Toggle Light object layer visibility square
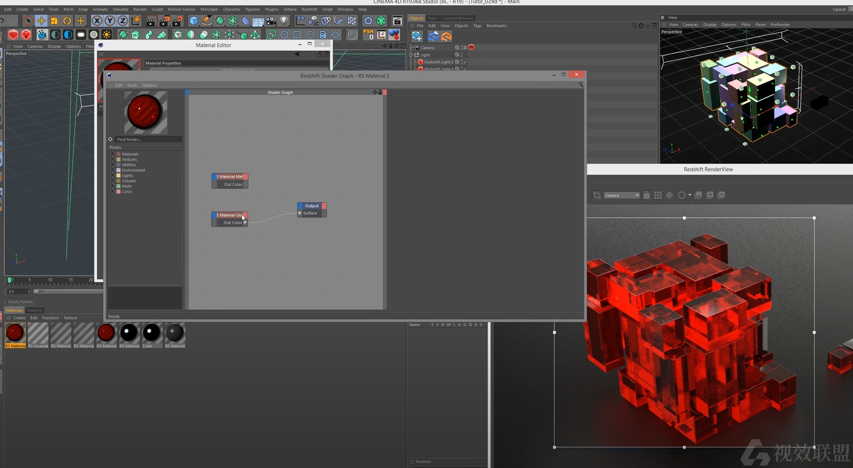This screenshot has width=853, height=468. [x=457, y=55]
